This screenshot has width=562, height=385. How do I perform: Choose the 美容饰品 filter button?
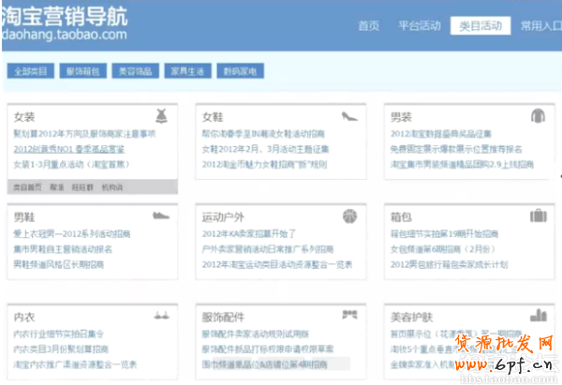pos(135,70)
